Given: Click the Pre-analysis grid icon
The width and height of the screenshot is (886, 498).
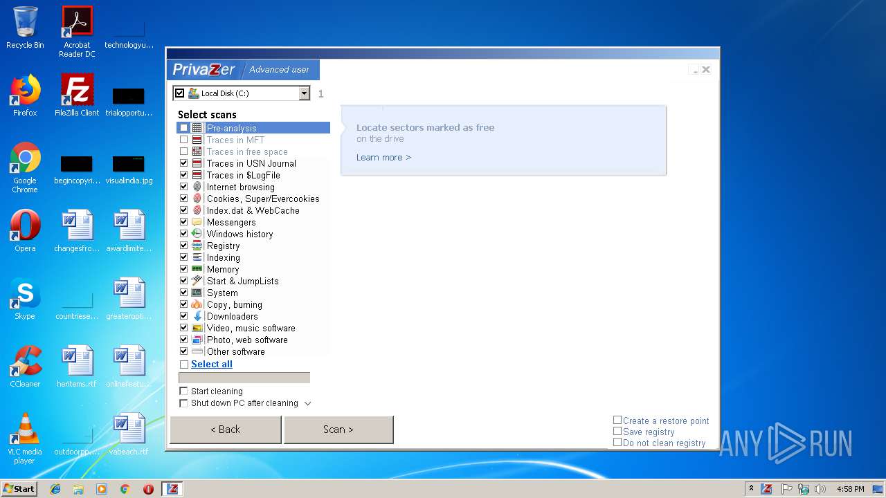Looking at the screenshot, I should [197, 128].
